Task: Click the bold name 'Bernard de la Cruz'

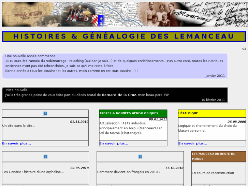Action: 119,95
